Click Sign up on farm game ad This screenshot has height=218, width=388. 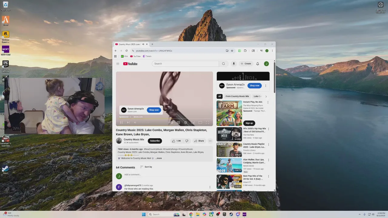click(249, 123)
